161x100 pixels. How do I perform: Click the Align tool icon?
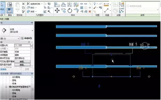tap(57, 5)
